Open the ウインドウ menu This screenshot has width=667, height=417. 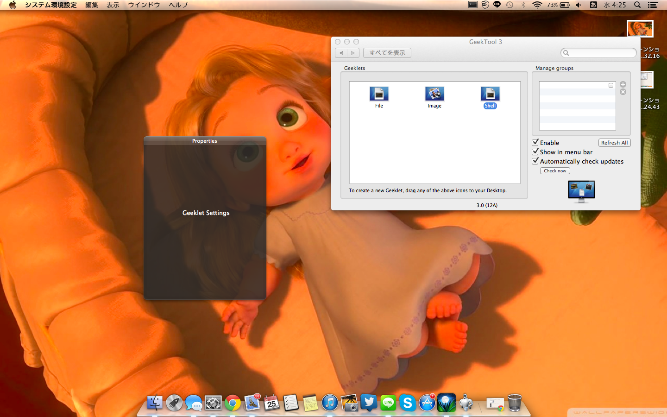pos(144,5)
